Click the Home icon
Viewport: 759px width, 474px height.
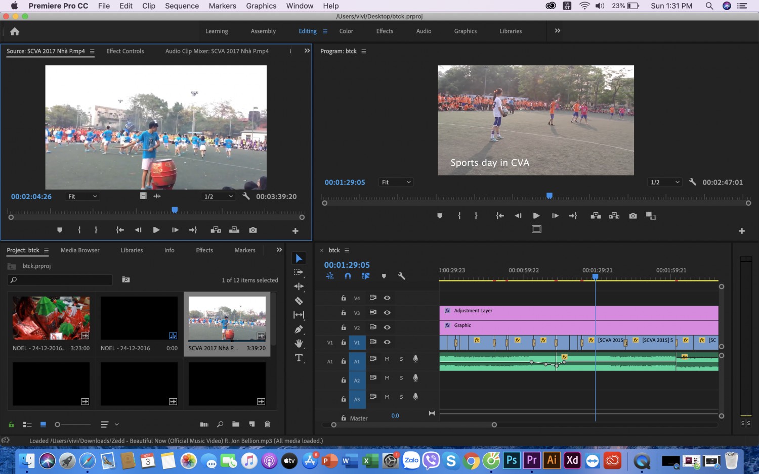point(15,31)
